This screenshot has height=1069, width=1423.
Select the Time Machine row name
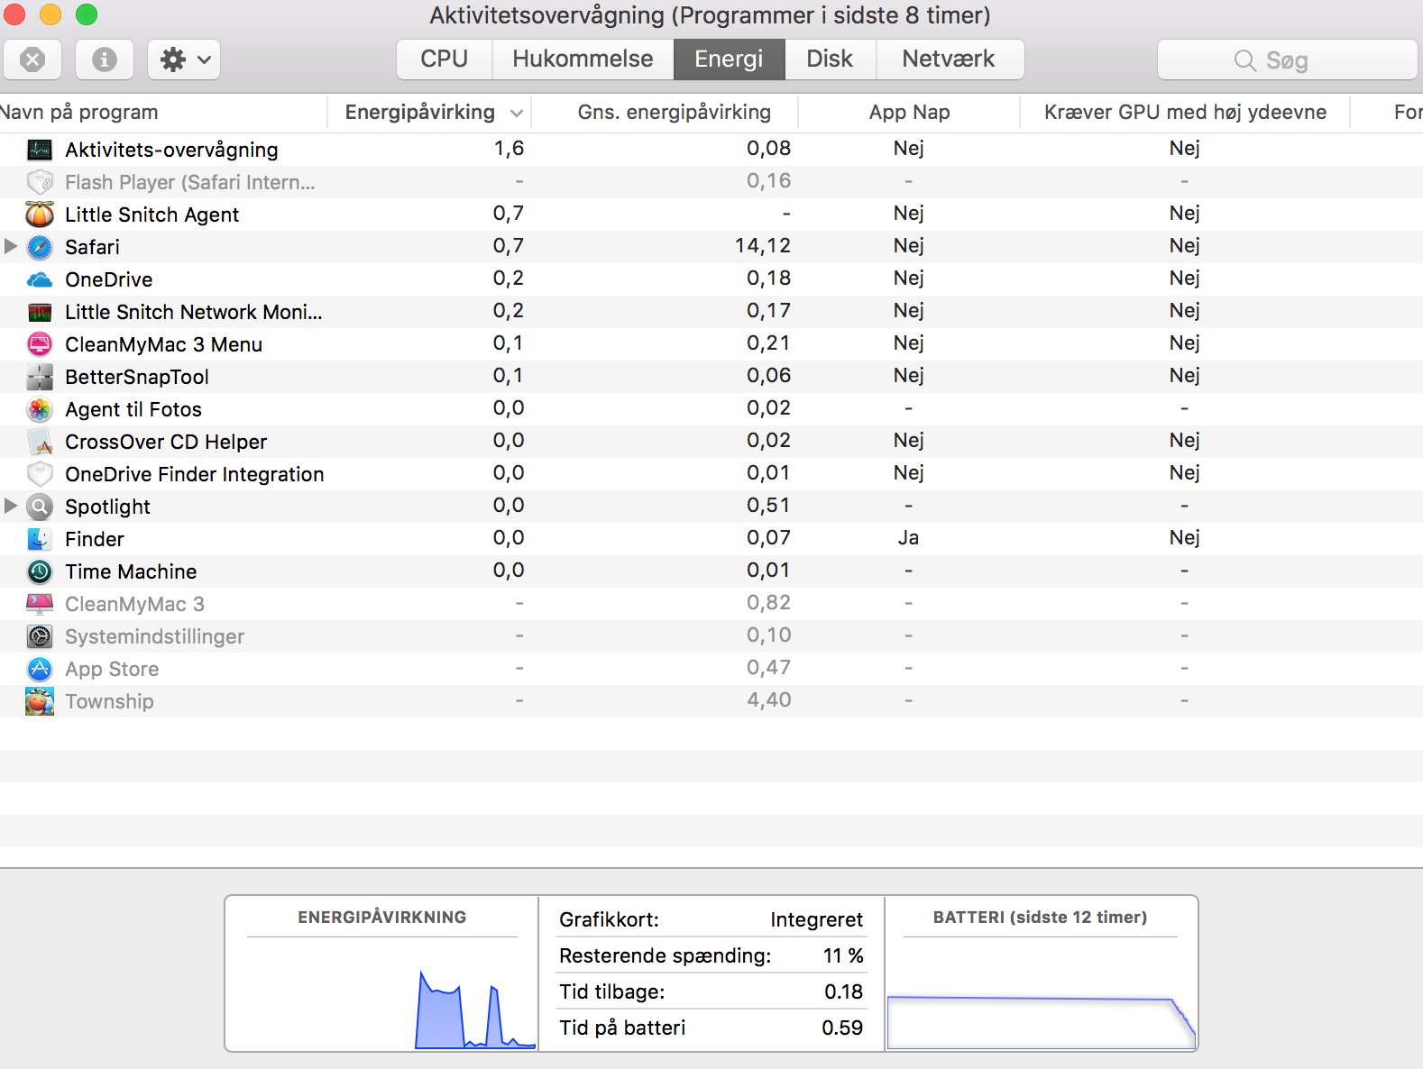click(131, 571)
